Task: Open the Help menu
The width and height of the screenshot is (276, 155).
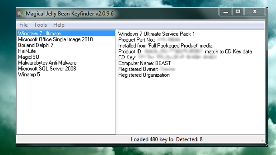Action: coord(58,25)
